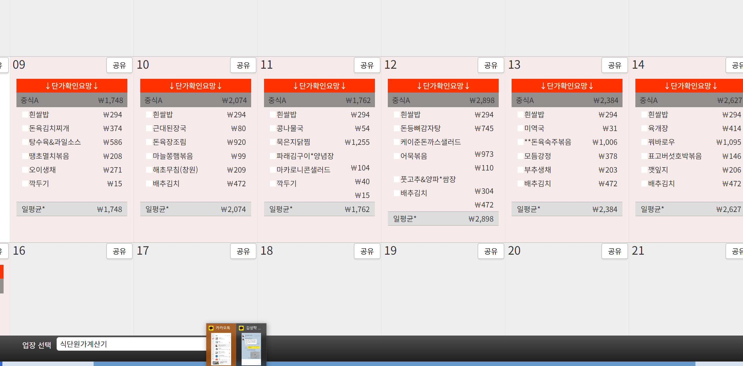Click the 공유 button for day 09

pyautogui.click(x=119, y=65)
